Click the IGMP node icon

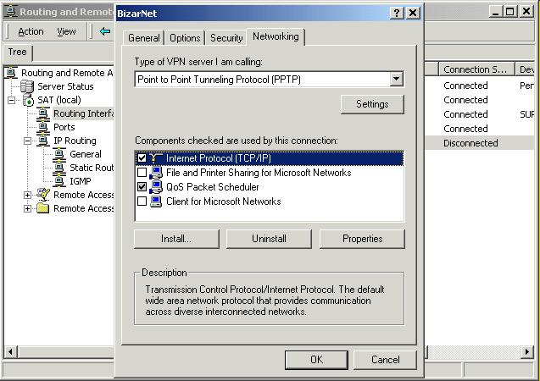[59, 181]
